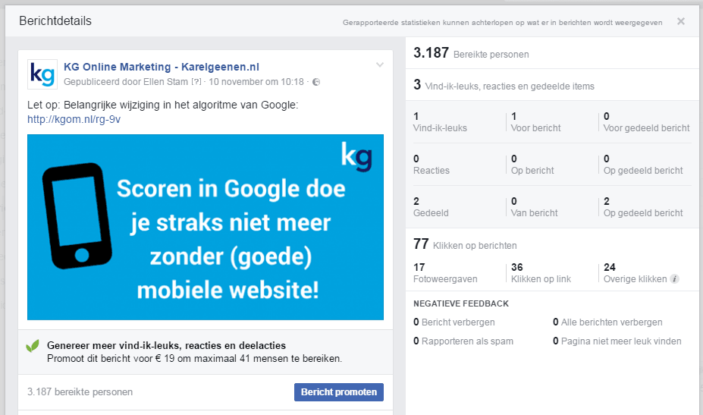Click the 36 Klikken op link stat
The height and width of the screenshot is (415, 703).
point(541,273)
